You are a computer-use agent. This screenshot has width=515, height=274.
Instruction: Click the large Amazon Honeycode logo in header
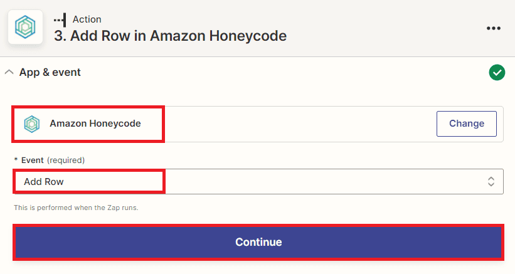point(25,28)
